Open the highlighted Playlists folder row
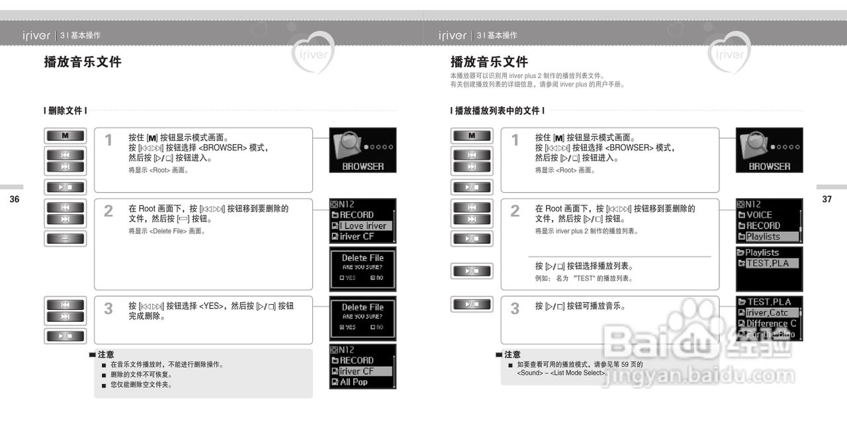Image resolution: width=847 pixels, height=423 pixels. pyautogui.click(x=768, y=237)
